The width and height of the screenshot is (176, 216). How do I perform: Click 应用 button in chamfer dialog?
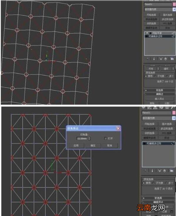click(76, 145)
